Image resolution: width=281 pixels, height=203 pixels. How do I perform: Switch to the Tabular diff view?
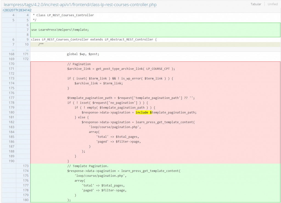coord(256,4)
